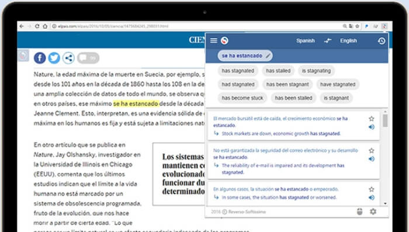
Task: Go to the browser home page icon
Action: pyautogui.click(x=45, y=26)
